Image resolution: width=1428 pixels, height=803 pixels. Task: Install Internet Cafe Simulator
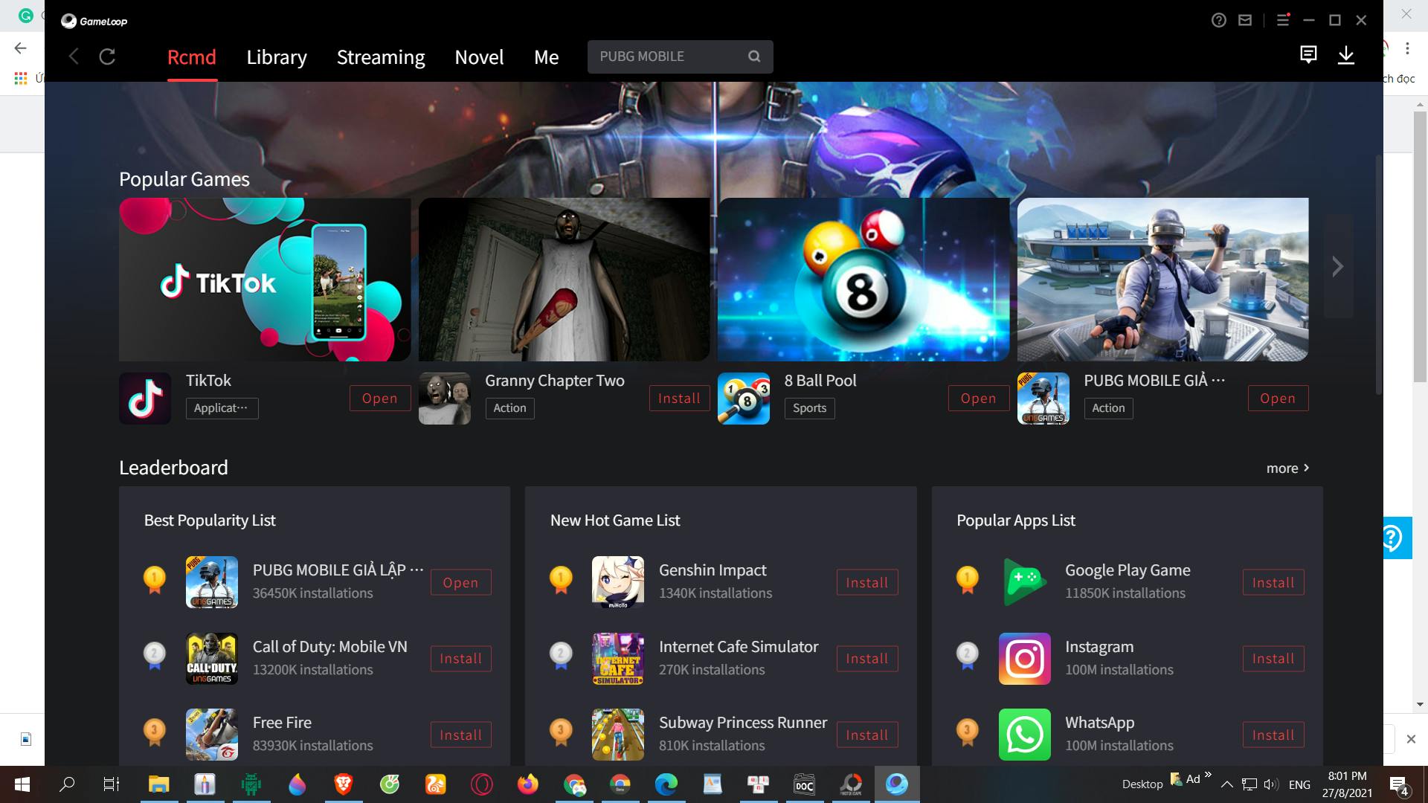(x=867, y=659)
